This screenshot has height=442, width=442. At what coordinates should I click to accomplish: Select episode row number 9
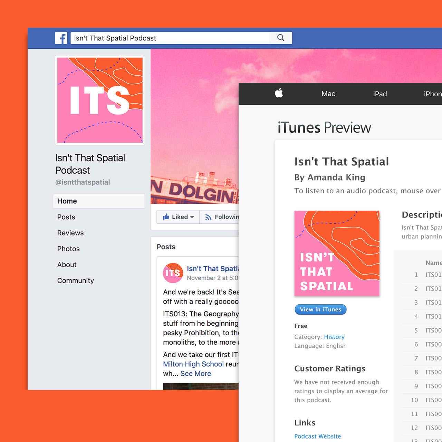click(x=422, y=386)
